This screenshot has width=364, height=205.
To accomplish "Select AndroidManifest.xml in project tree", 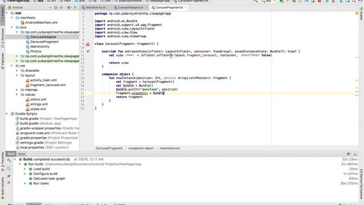I will pyautogui.click(x=41, y=23).
